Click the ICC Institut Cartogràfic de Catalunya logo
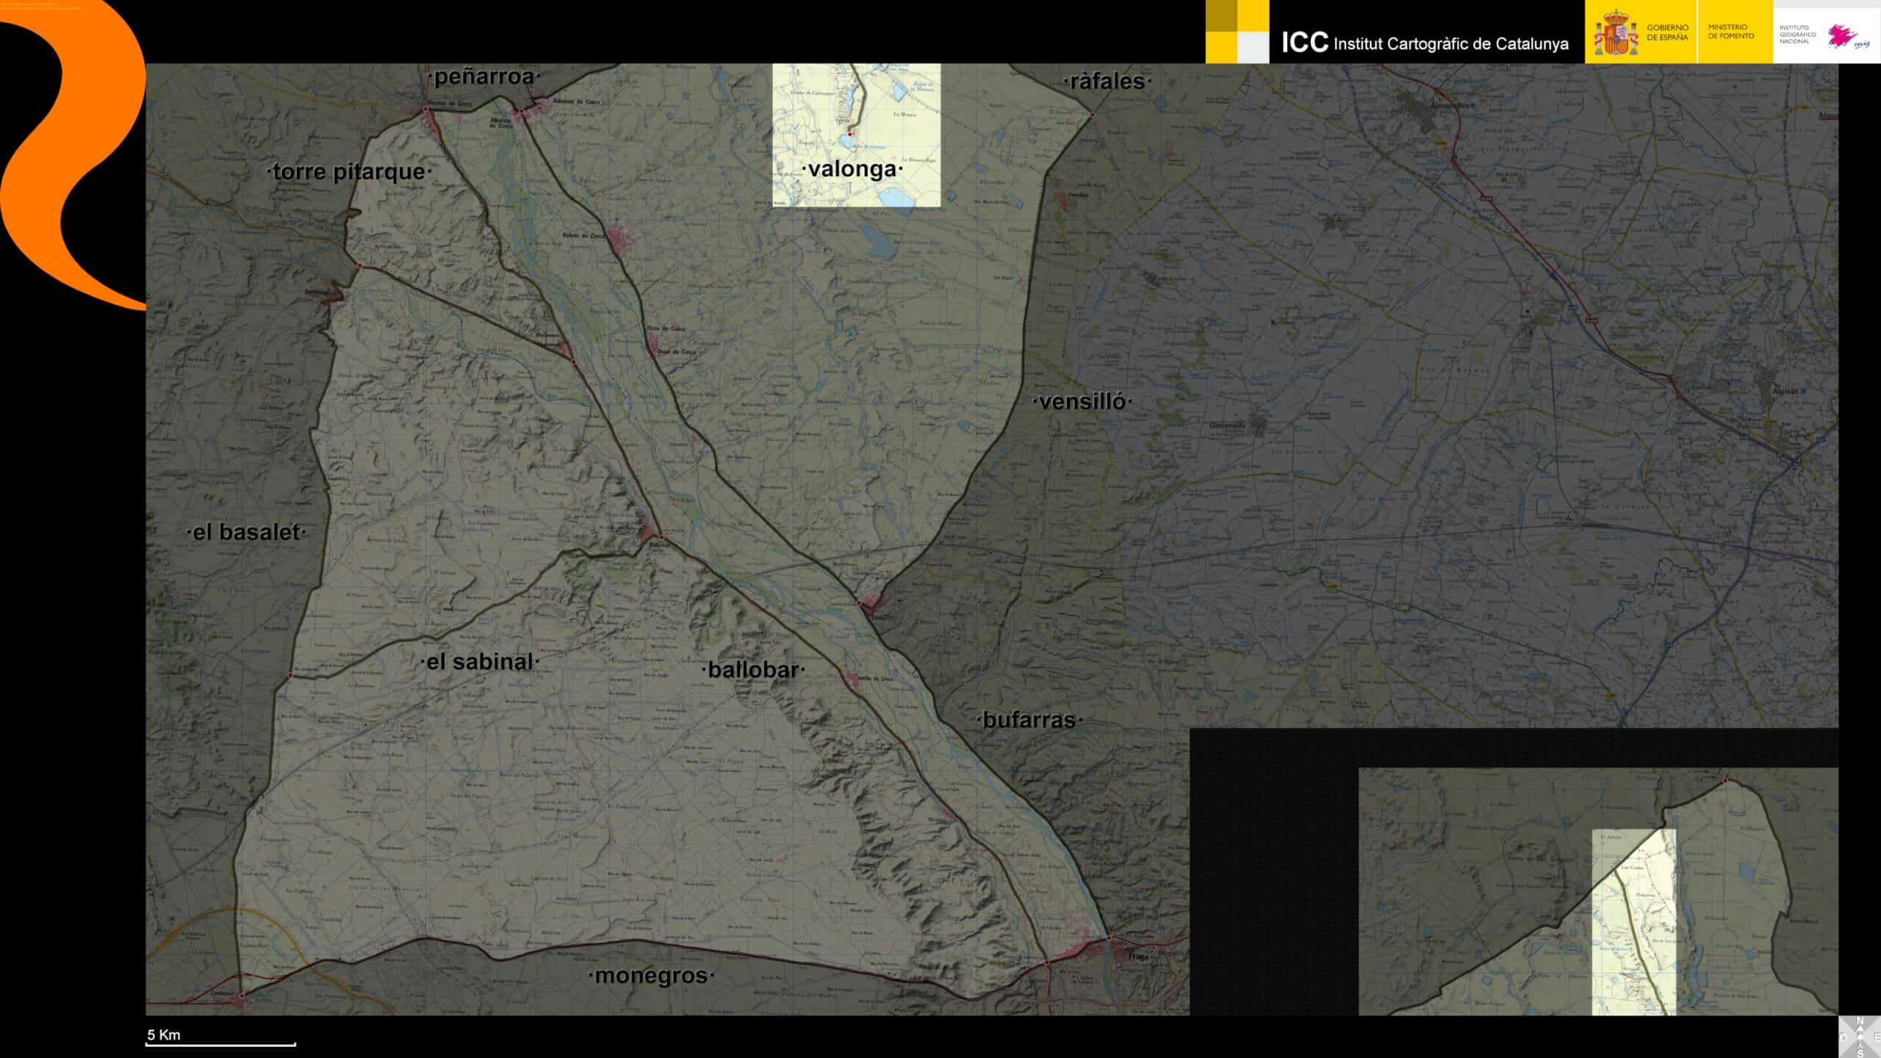 1424,43
